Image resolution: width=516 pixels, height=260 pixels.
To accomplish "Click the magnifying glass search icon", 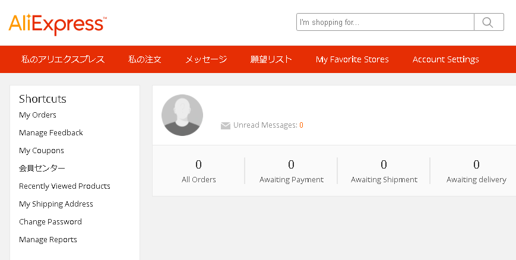I will (x=488, y=22).
